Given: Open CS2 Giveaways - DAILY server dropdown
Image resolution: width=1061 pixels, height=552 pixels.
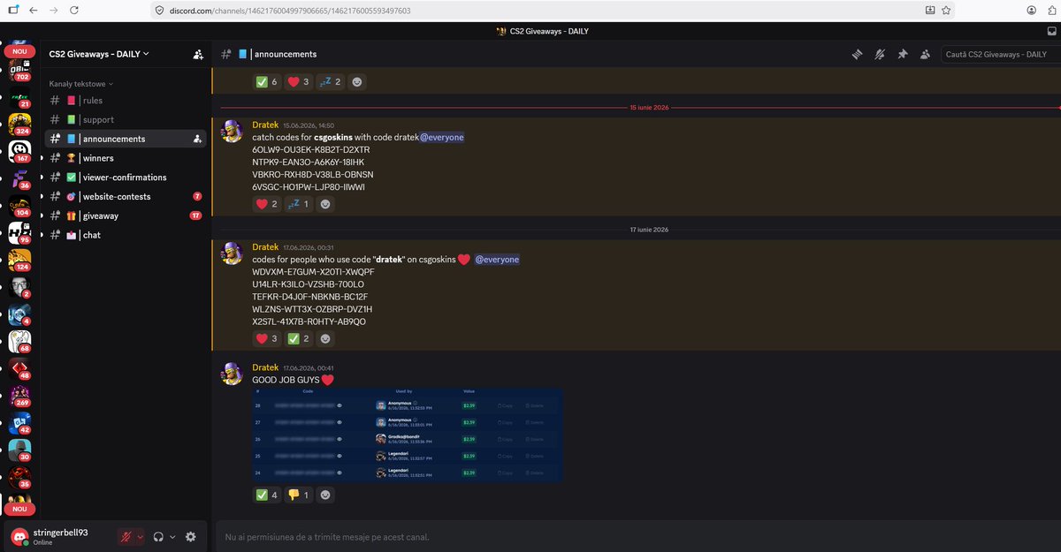Looking at the screenshot, I should click(99, 54).
